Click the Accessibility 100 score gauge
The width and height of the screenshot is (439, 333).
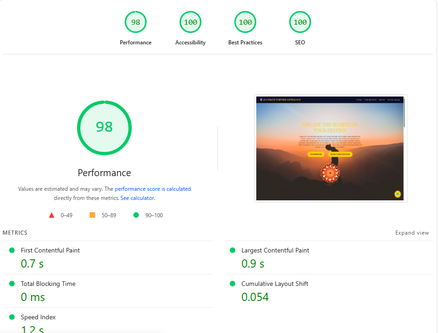(x=190, y=22)
